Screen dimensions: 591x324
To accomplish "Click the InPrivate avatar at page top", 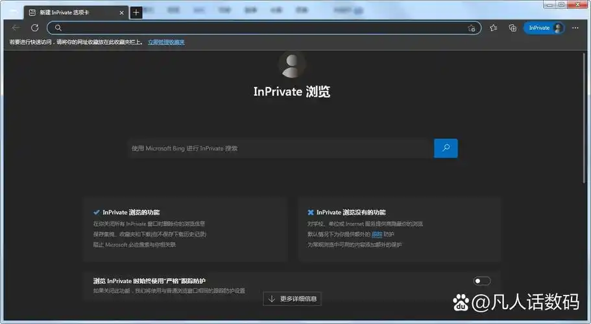I will pyautogui.click(x=292, y=64).
